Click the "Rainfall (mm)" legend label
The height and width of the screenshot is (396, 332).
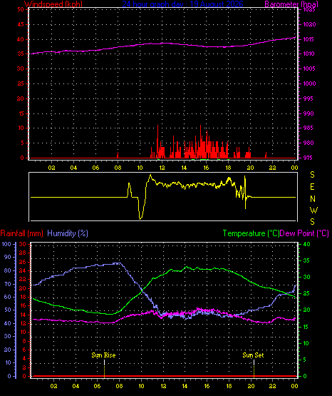[x=21, y=233]
